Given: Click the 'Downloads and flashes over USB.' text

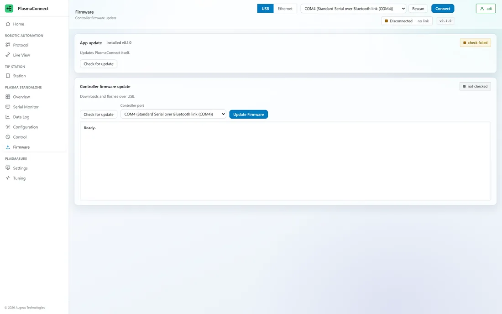Looking at the screenshot, I should [x=108, y=96].
